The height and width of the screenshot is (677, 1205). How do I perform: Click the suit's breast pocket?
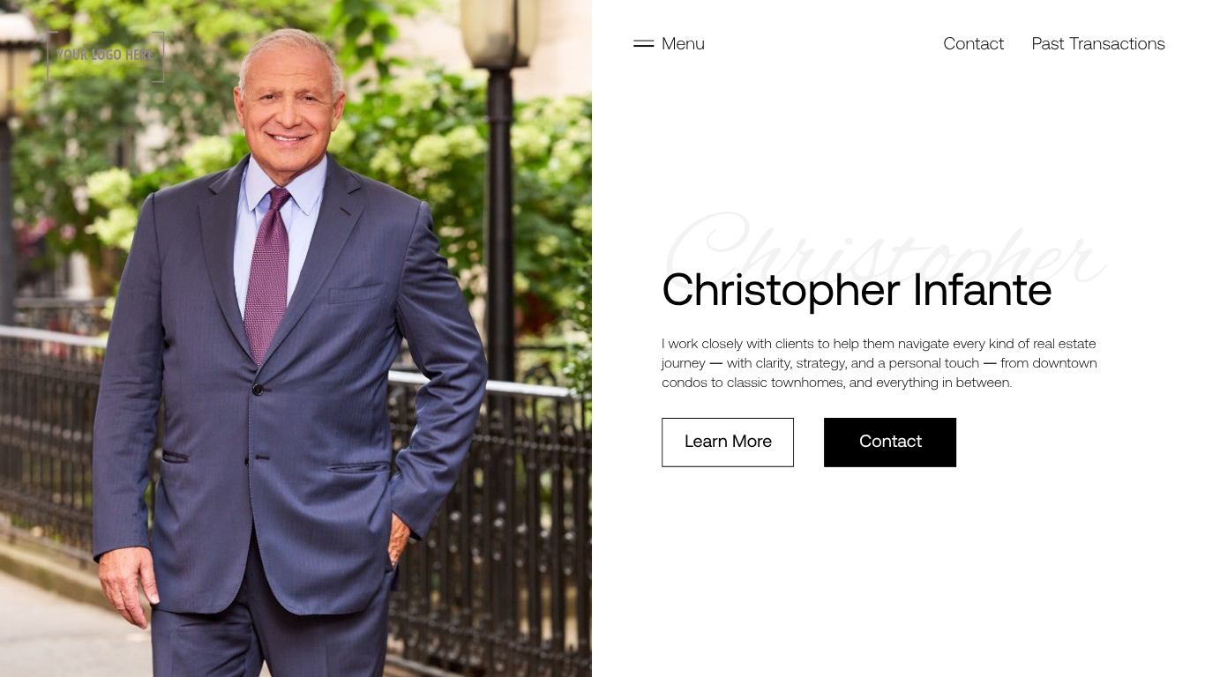point(356,294)
